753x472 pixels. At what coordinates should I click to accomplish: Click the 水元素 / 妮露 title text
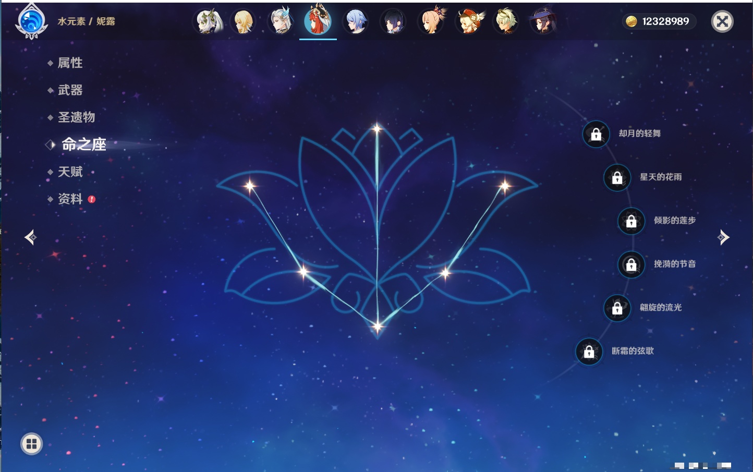pos(87,21)
